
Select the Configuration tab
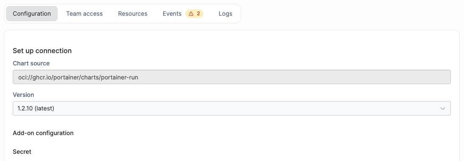tap(32, 14)
